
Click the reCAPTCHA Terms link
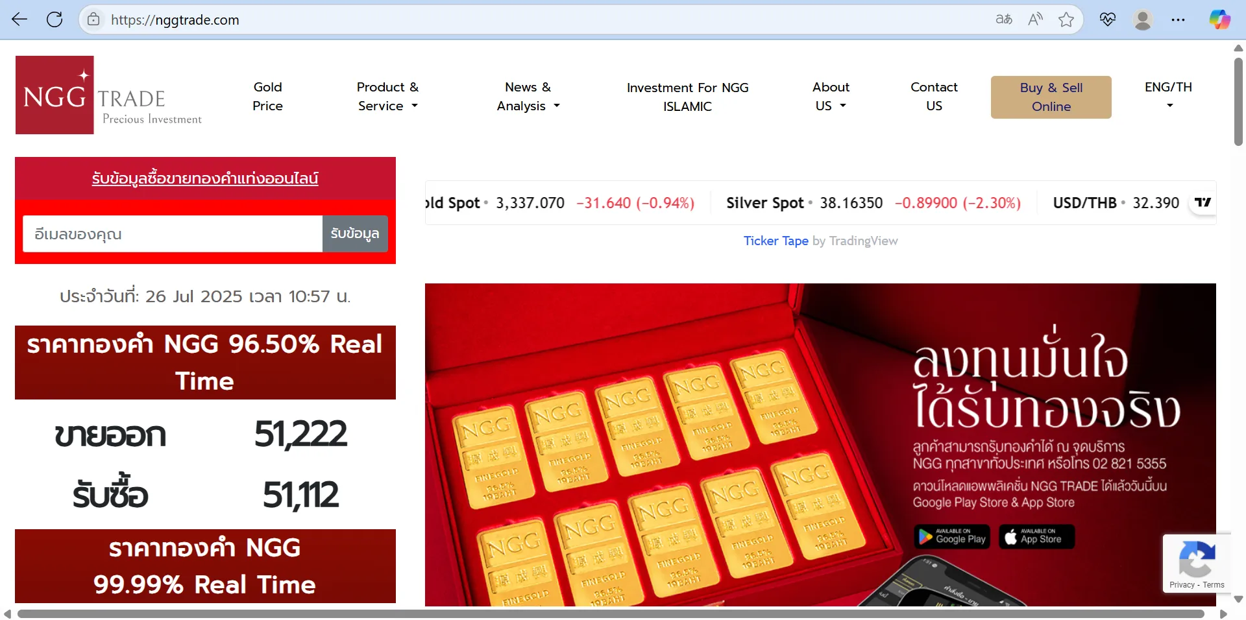[1214, 585]
